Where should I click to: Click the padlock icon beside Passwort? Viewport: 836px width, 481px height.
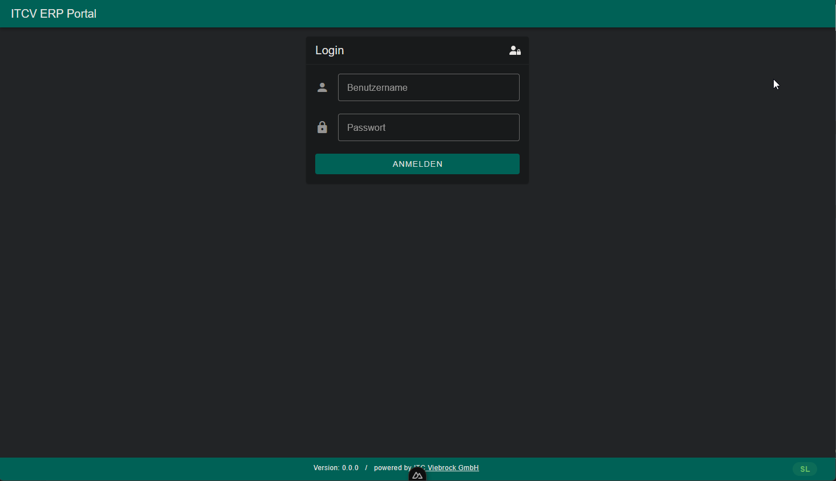pos(322,127)
